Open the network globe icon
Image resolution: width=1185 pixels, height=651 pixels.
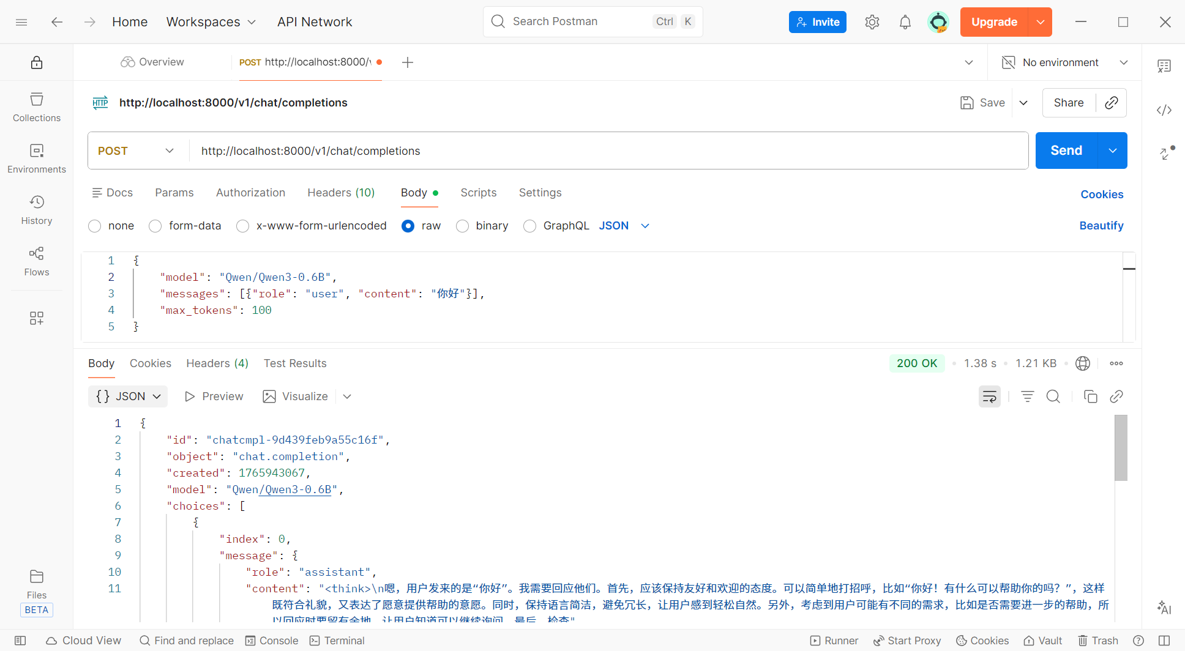click(1083, 363)
